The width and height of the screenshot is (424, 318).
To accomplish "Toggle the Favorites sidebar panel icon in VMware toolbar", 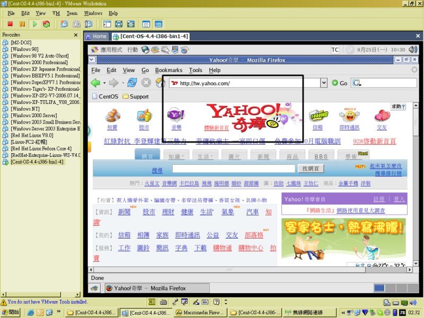I will (107, 24).
